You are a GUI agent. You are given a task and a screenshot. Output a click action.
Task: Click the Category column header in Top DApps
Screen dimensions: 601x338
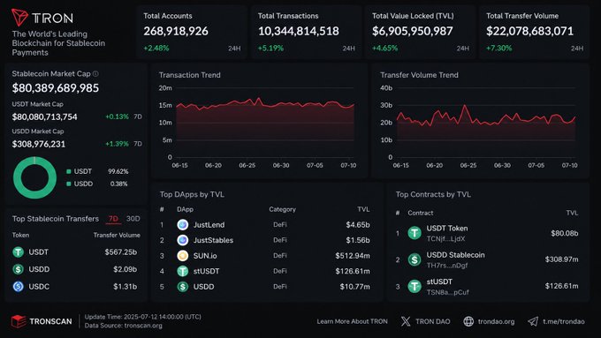pos(283,209)
